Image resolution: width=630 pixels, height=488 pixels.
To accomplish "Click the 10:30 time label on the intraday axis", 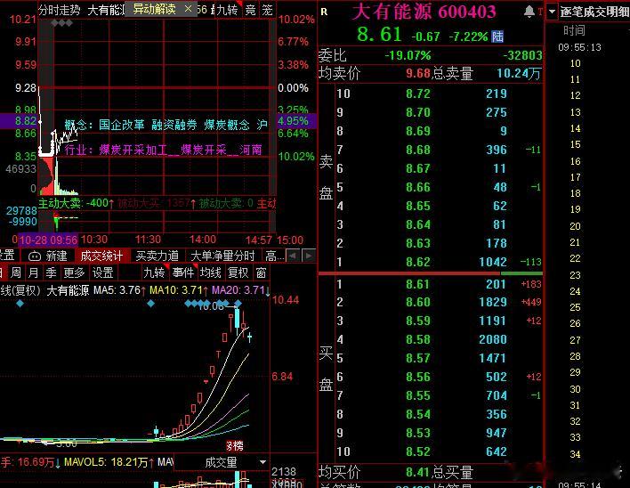I will click(94, 240).
